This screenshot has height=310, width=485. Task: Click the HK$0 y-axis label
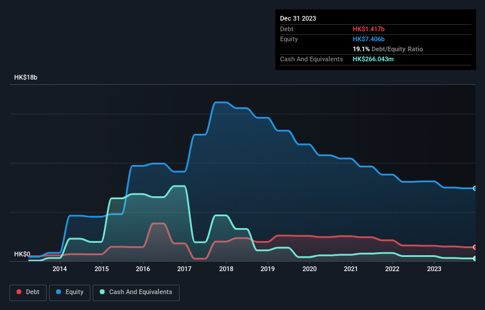click(x=22, y=255)
